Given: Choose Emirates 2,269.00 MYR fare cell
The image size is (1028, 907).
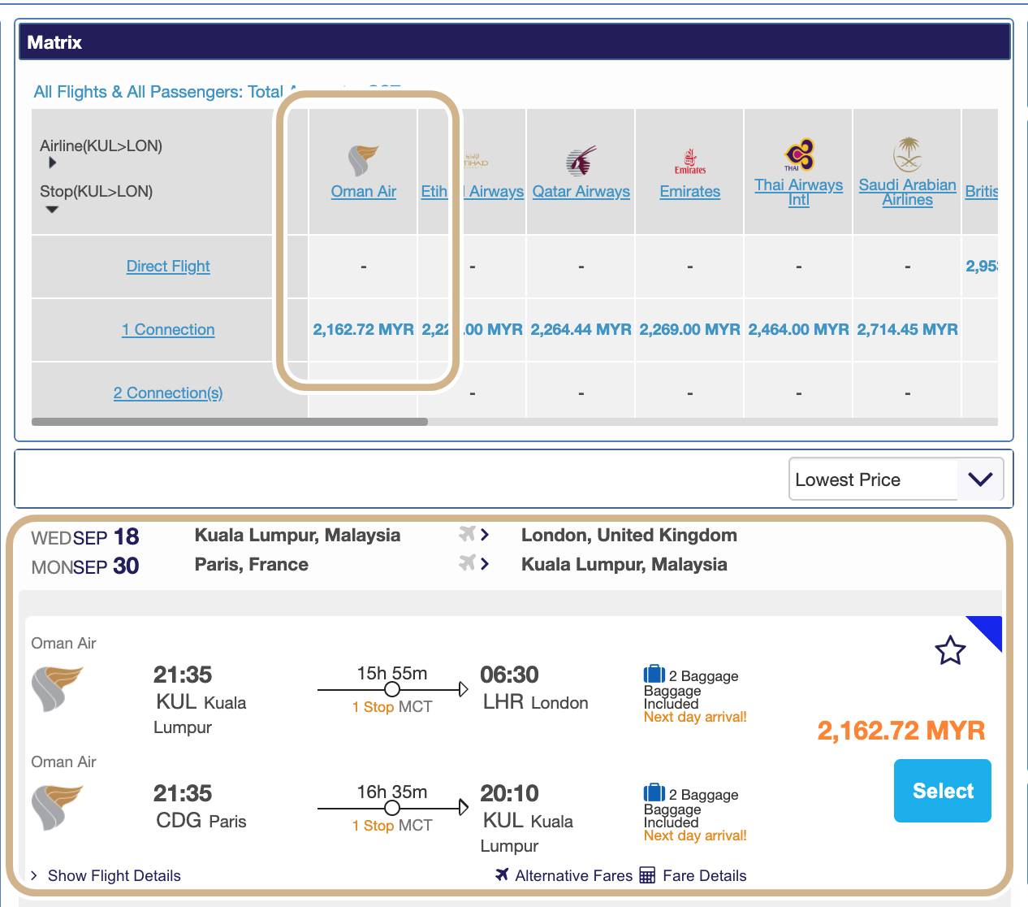Looking at the screenshot, I should coord(689,330).
